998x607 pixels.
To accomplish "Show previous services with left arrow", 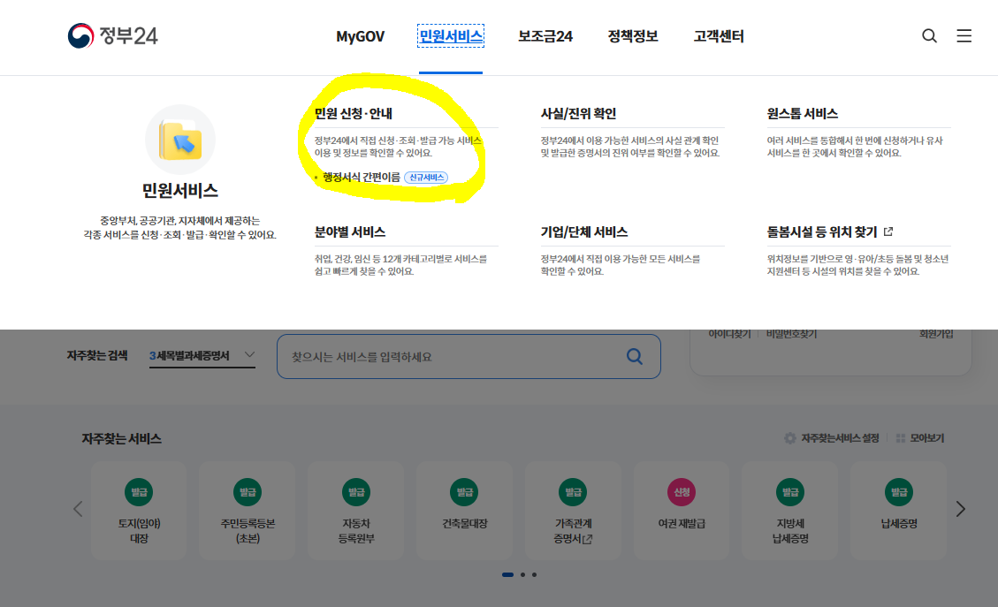I will click(x=78, y=509).
